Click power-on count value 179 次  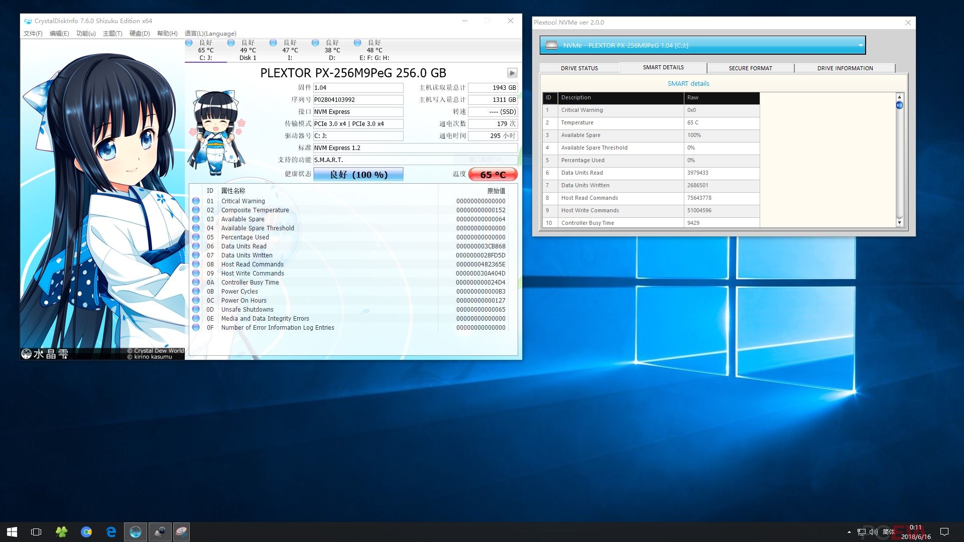(493, 124)
